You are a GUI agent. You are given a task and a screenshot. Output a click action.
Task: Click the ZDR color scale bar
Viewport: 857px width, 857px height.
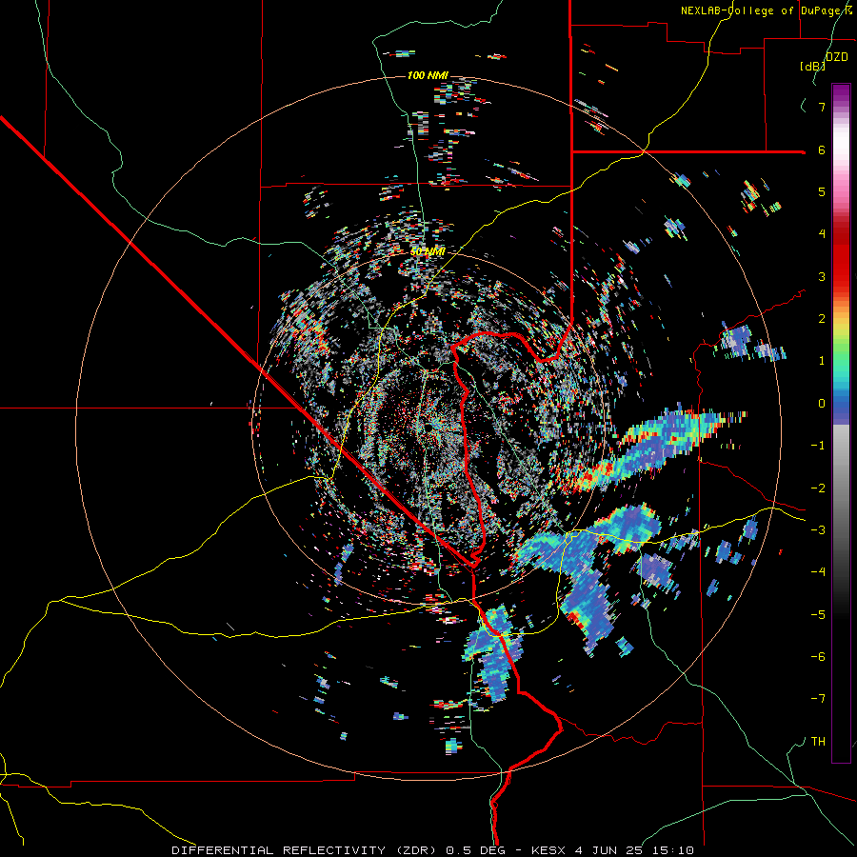coord(841,423)
